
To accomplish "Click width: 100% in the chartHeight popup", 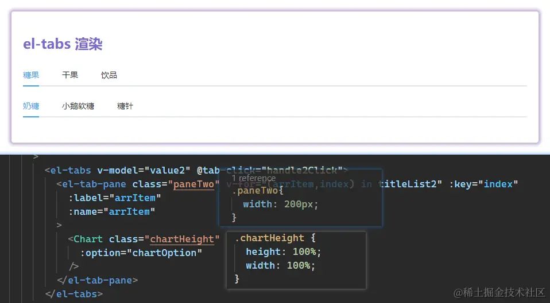I will point(281,265).
